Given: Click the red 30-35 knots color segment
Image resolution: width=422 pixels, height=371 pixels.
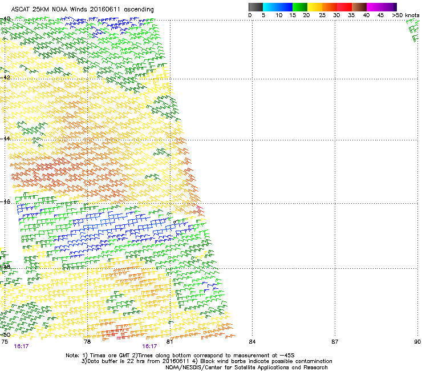Looking at the screenshot, I should pos(344,7).
